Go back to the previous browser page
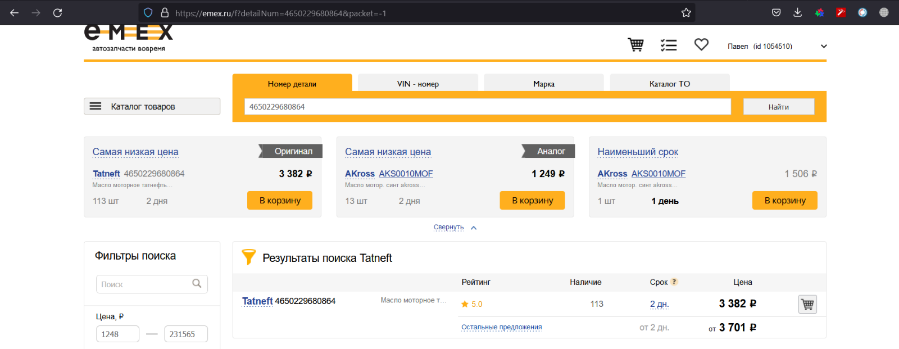This screenshot has width=899, height=349. 15,12
